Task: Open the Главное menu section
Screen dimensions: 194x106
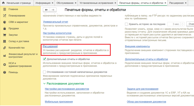Action: click(13, 9)
